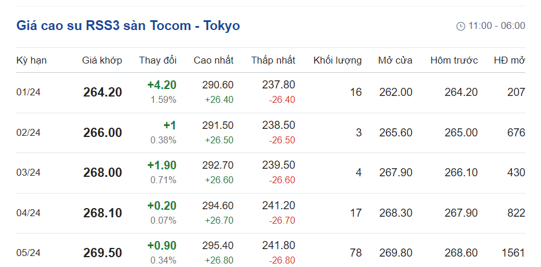Click the 04/24 contract term
The width and height of the screenshot is (541, 267).
click(x=28, y=213)
